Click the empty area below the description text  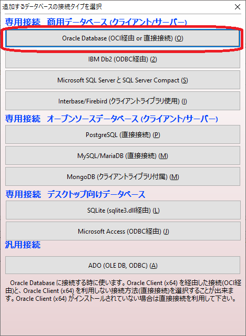coord(123,319)
